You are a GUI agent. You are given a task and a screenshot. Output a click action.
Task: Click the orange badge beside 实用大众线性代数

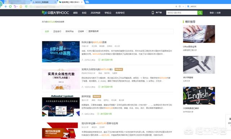coord(119,69)
